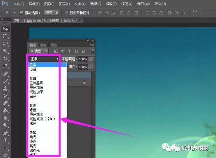This screenshot has height=158, width=216.
Task: Open the 帮助(H) menu
Action: pyautogui.click(x=160, y=4)
